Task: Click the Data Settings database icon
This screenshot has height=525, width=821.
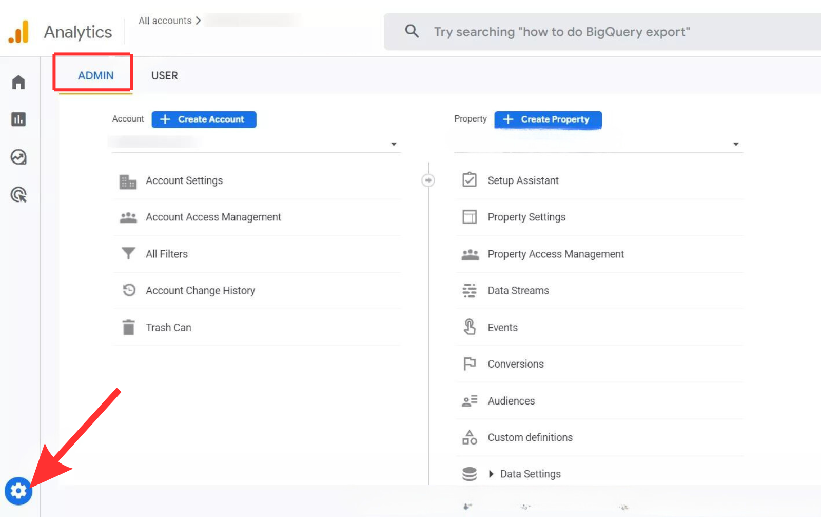Action: pyautogui.click(x=470, y=474)
